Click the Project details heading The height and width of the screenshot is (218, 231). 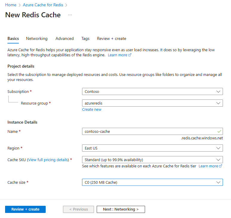[21, 66]
